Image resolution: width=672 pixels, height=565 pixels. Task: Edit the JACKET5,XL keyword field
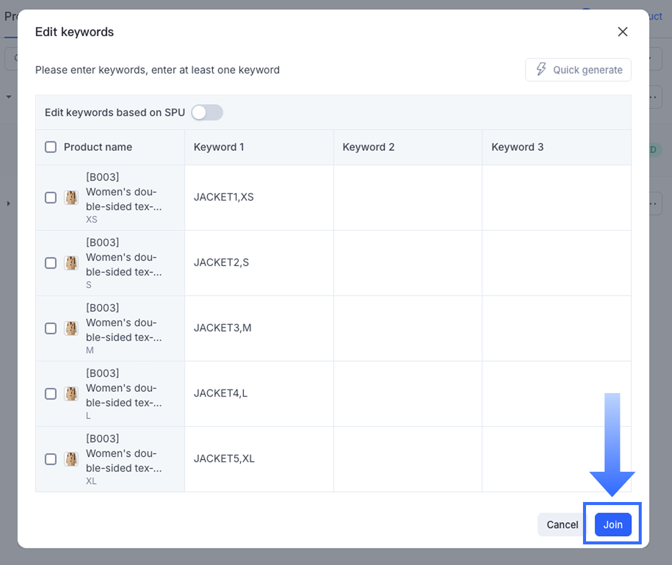(259, 459)
